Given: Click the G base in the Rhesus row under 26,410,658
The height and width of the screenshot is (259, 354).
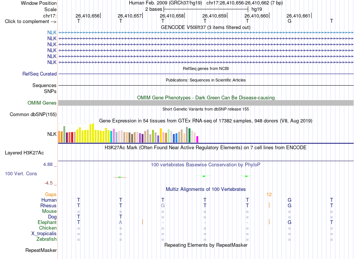Looking at the screenshot, I should pos(163,205).
